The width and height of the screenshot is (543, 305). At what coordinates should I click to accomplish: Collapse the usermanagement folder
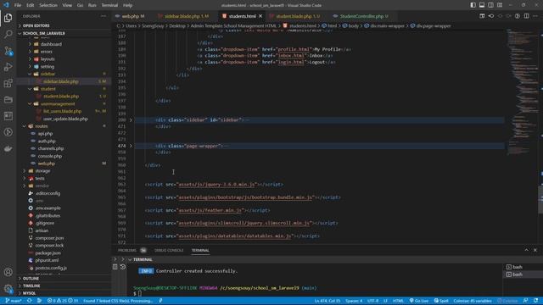58,103
